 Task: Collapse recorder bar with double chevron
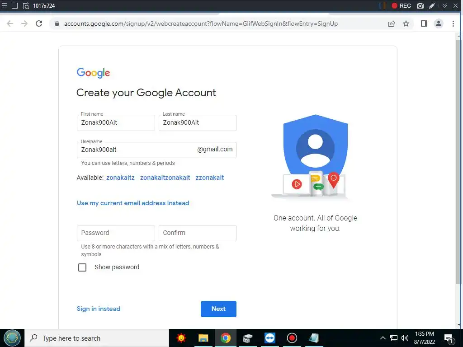[x=444, y=5]
